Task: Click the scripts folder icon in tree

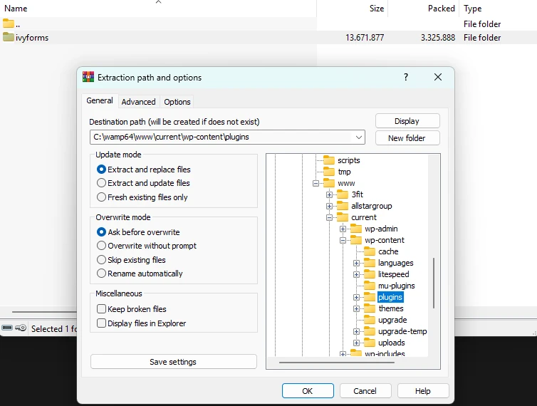Action: [x=329, y=160]
